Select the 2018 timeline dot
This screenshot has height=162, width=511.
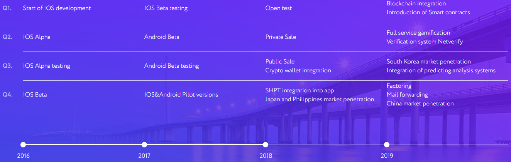tap(266, 145)
